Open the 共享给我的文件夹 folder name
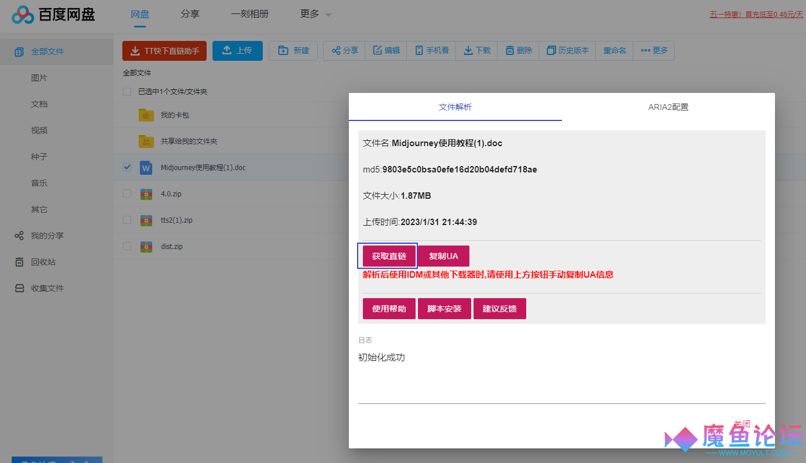 [x=189, y=141]
